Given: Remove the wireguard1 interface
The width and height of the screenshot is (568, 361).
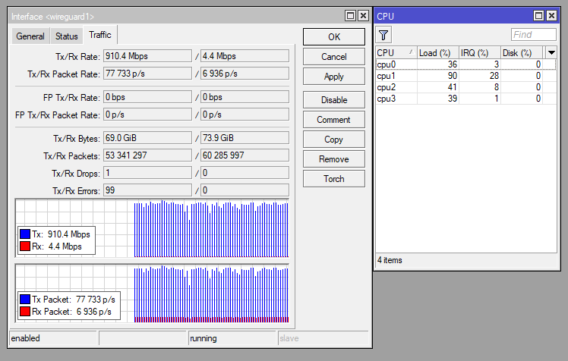Looking at the screenshot, I should click(333, 159).
